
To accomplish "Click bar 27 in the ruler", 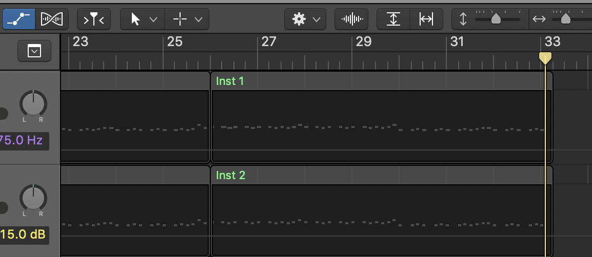I will tap(269, 42).
